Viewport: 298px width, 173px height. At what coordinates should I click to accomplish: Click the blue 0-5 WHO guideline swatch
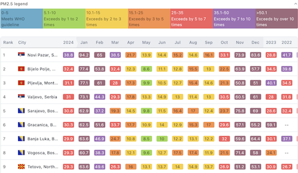pyautogui.click(x=22, y=19)
